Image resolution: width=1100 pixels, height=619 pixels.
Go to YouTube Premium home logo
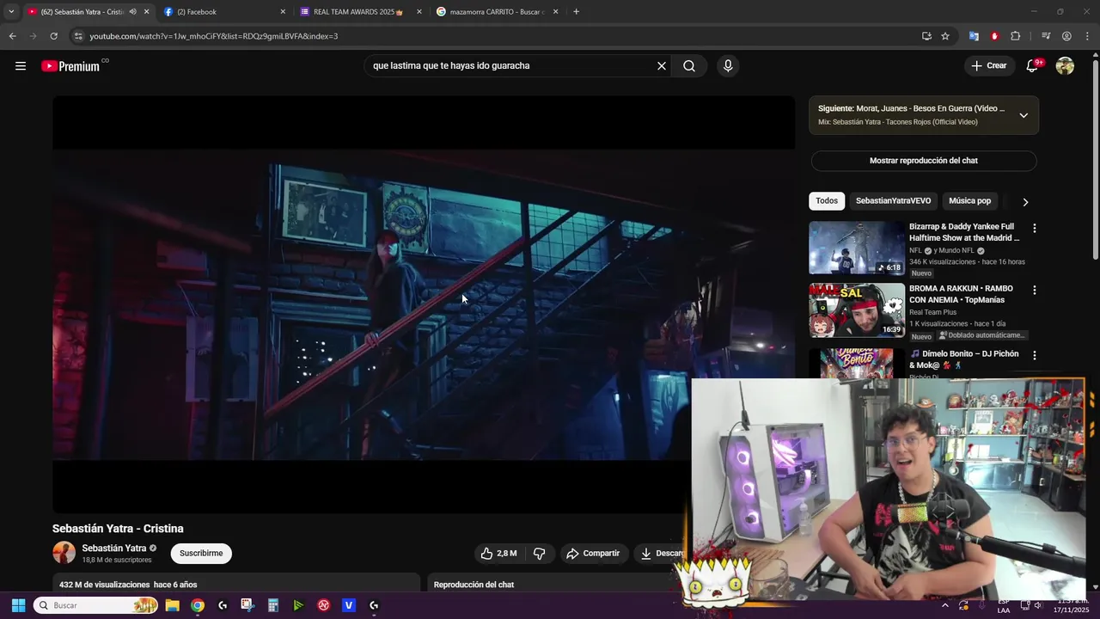72,66
